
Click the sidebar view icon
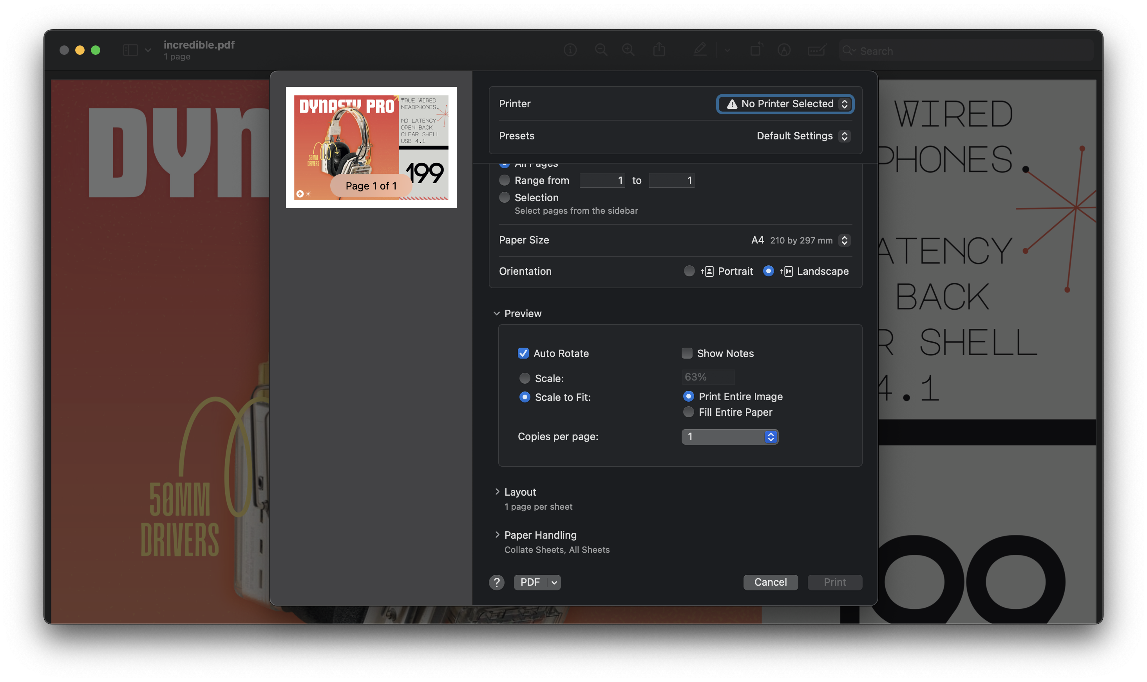point(130,50)
